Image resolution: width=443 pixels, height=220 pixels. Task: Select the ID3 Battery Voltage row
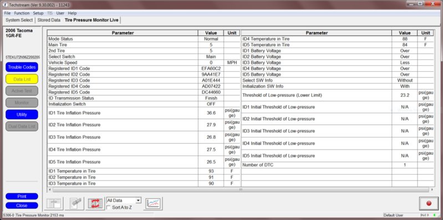click(x=337, y=62)
